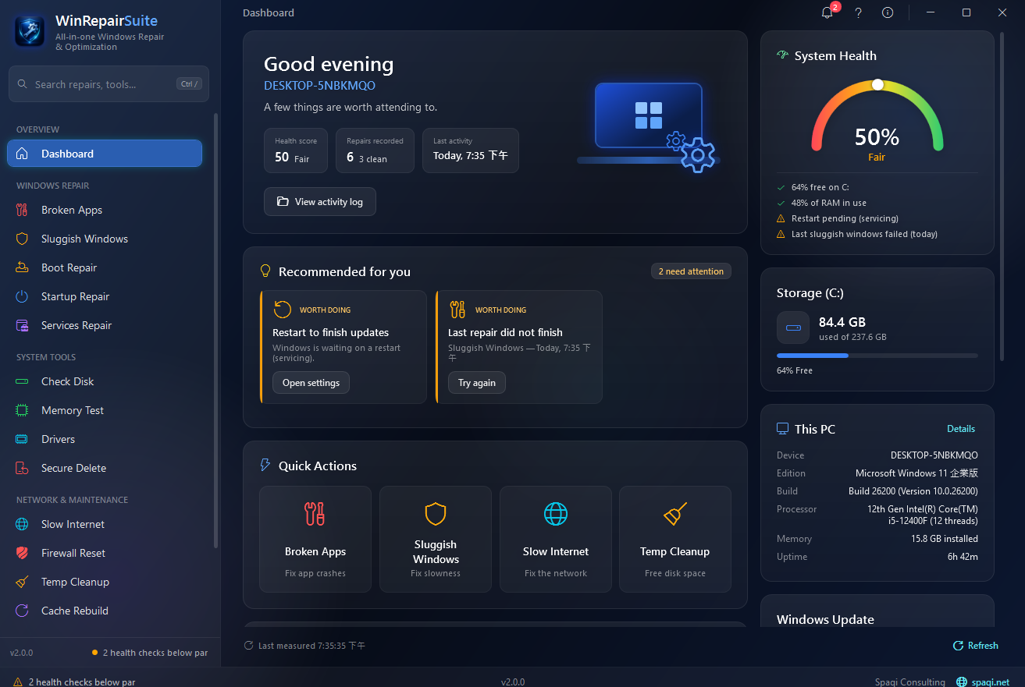Screen dimensions: 1025x687
Task: Click the 'Last measured 7:35:35' status text
Action: point(311,646)
